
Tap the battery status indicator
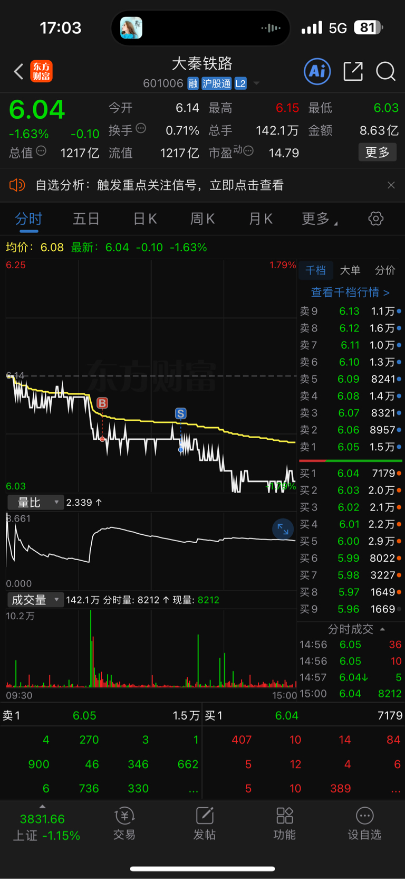(369, 27)
